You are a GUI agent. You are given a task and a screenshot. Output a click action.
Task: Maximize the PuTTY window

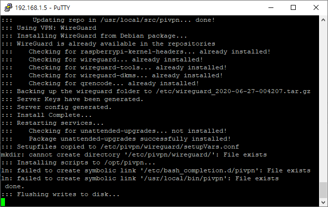tap(293, 8)
